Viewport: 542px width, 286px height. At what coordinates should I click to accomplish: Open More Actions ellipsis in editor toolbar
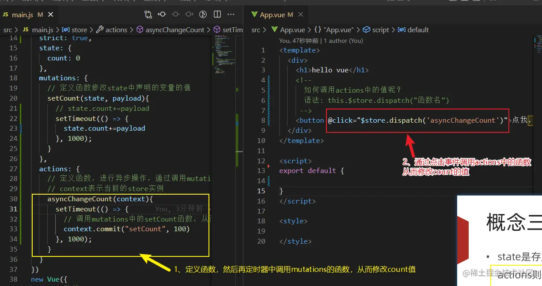point(231,15)
